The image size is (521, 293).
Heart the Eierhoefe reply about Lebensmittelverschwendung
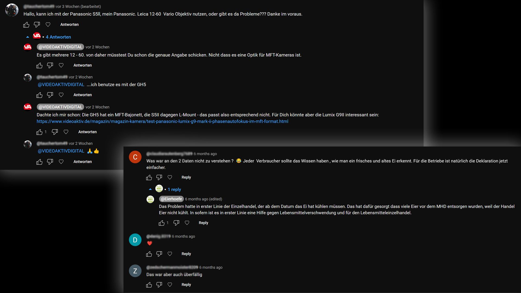[187, 223]
